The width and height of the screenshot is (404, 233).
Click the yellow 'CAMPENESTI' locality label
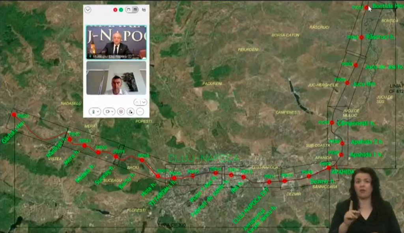(288, 112)
